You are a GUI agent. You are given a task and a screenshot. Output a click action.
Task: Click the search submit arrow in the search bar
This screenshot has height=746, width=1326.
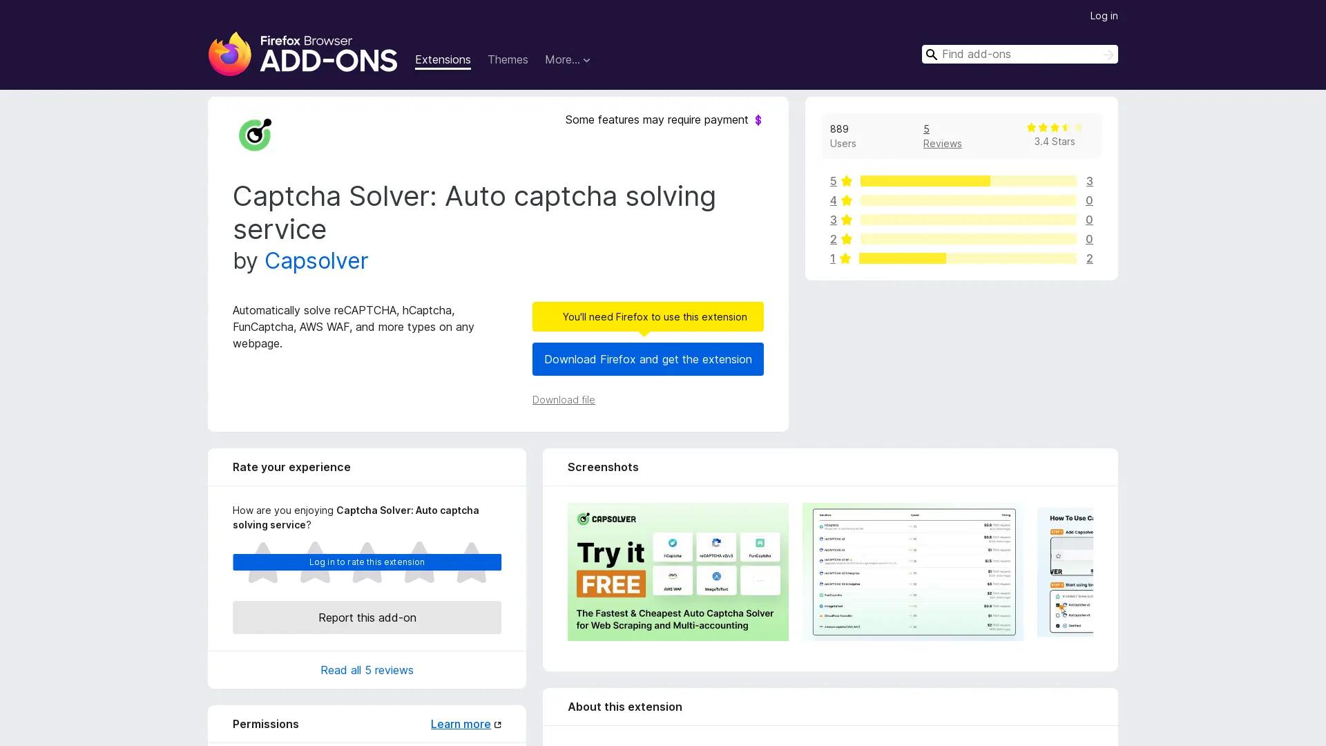pyautogui.click(x=1108, y=54)
